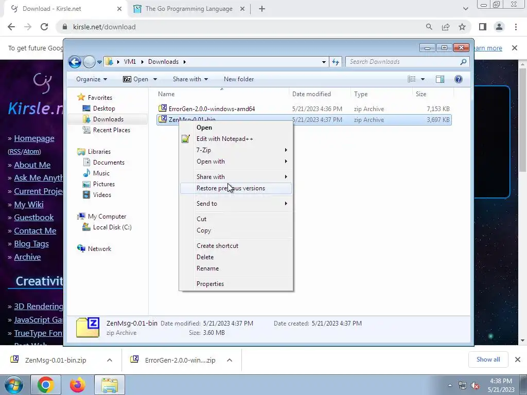Click the search magnifier in Search Downloads
The height and width of the screenshot is (395, 527).
pos(463,62)
